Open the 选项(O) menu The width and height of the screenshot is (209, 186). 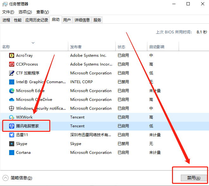(25, 12)
